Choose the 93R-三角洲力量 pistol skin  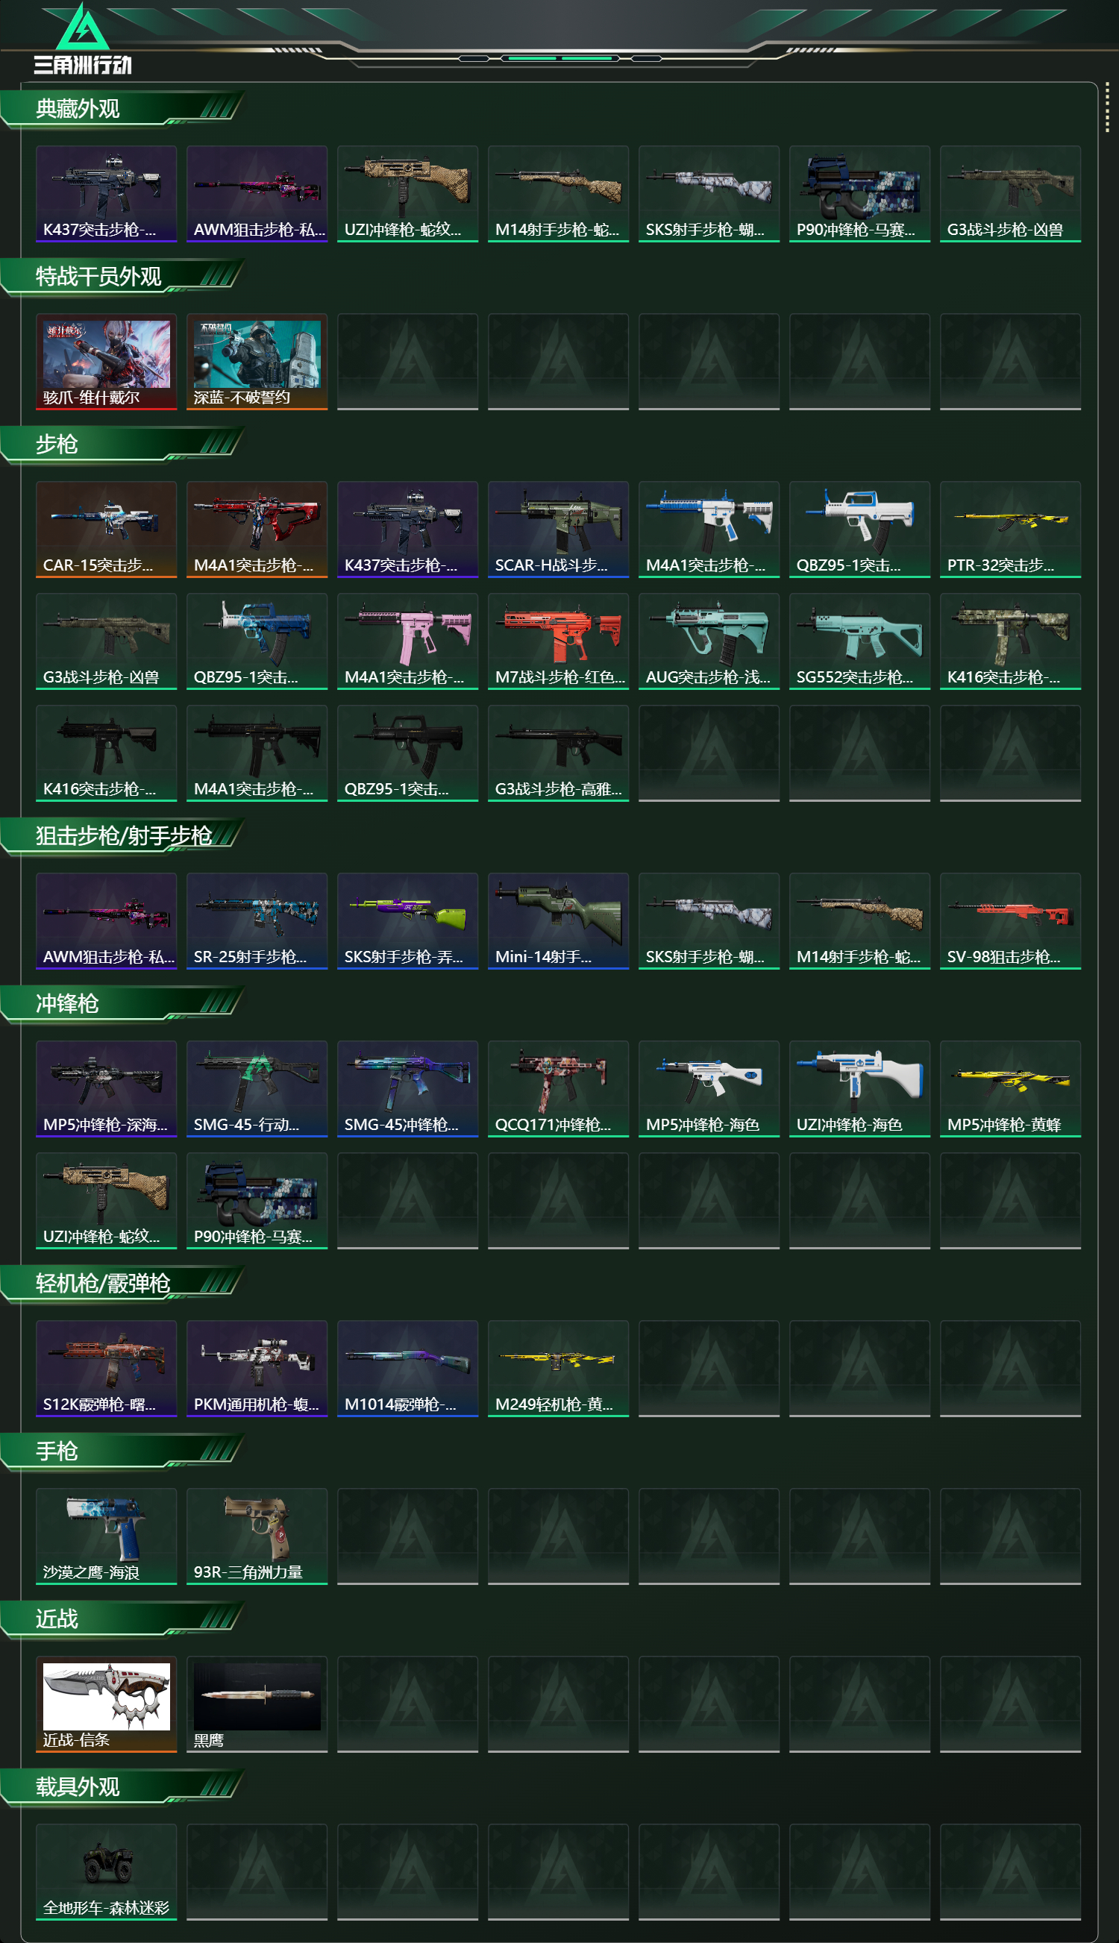257,1536
